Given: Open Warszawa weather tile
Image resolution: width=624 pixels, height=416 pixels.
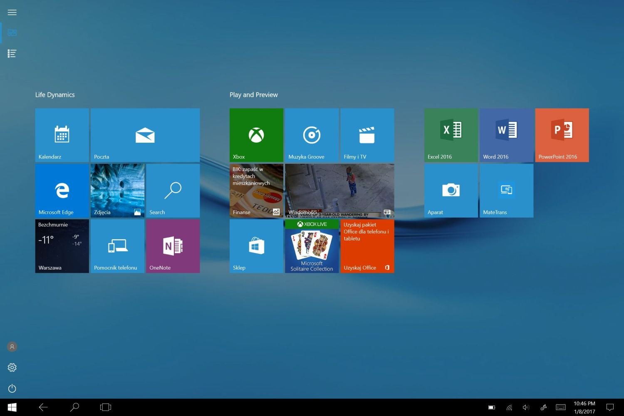Looking at the screenshot, I should tap(62, 246).
